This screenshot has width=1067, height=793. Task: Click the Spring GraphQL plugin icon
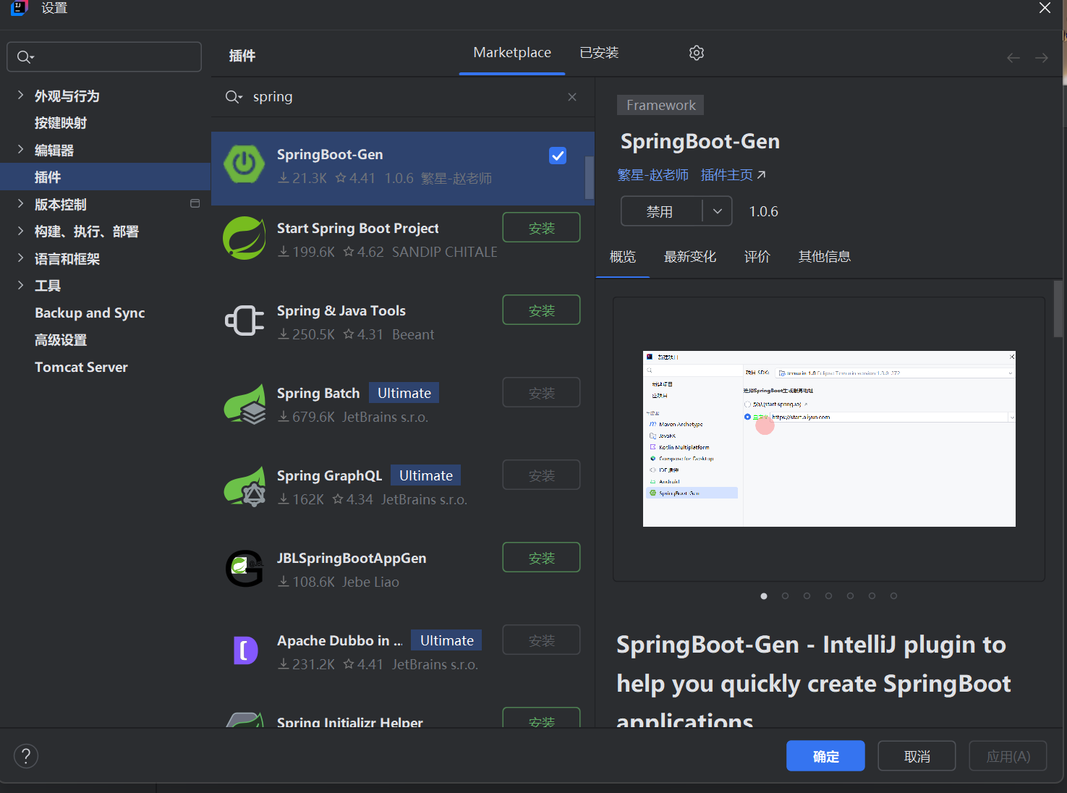[x=245, y=485]
